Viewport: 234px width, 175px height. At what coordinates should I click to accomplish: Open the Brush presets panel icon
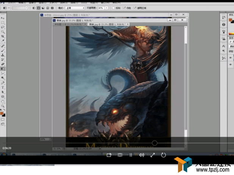[x=223, y=32]
